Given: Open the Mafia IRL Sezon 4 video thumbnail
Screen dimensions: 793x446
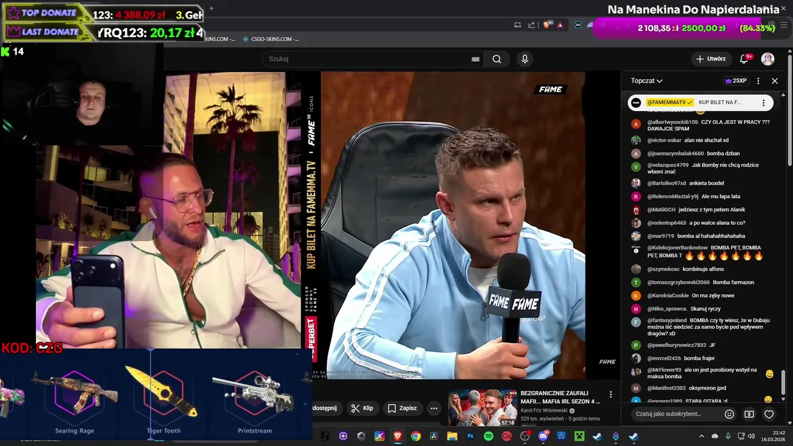Looking at the screenshot, I should [x=483, y=408].
